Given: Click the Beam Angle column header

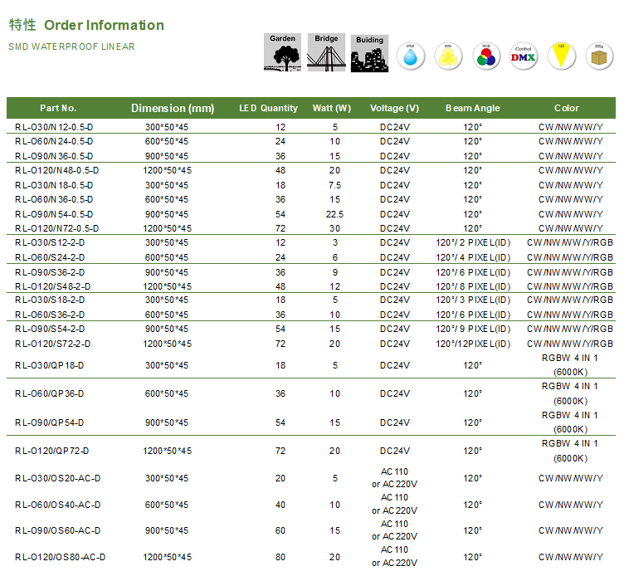Looking at the screenshot, I should [472, 108].
